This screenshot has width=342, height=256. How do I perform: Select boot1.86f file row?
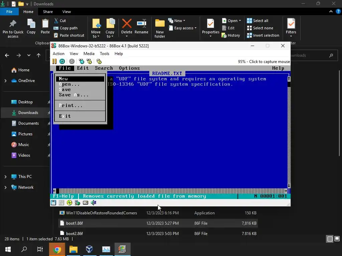click(158, 223)
